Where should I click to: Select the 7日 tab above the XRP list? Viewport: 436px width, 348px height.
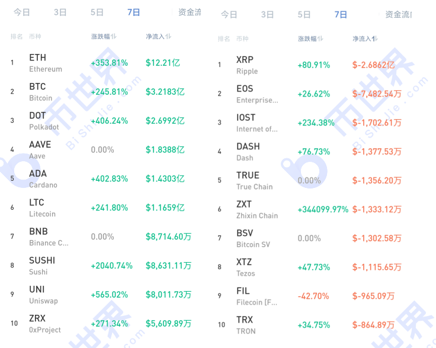[341, 15]
